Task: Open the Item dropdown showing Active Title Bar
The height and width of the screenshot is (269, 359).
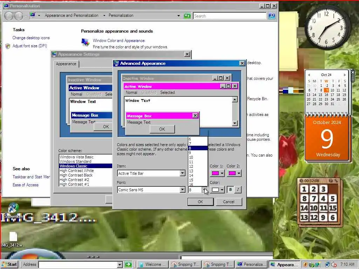Action: tap(182, 173)
